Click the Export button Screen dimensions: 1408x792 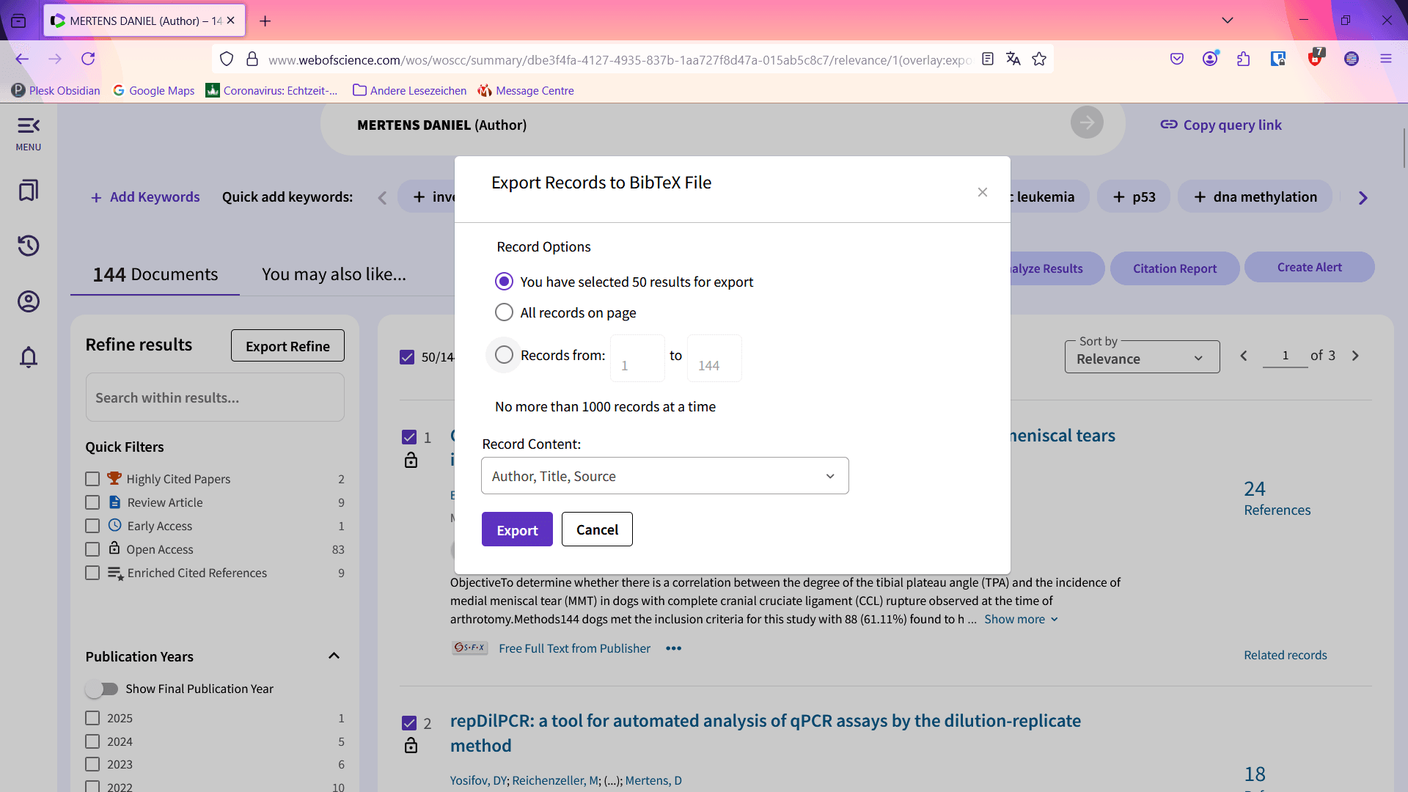517,529
